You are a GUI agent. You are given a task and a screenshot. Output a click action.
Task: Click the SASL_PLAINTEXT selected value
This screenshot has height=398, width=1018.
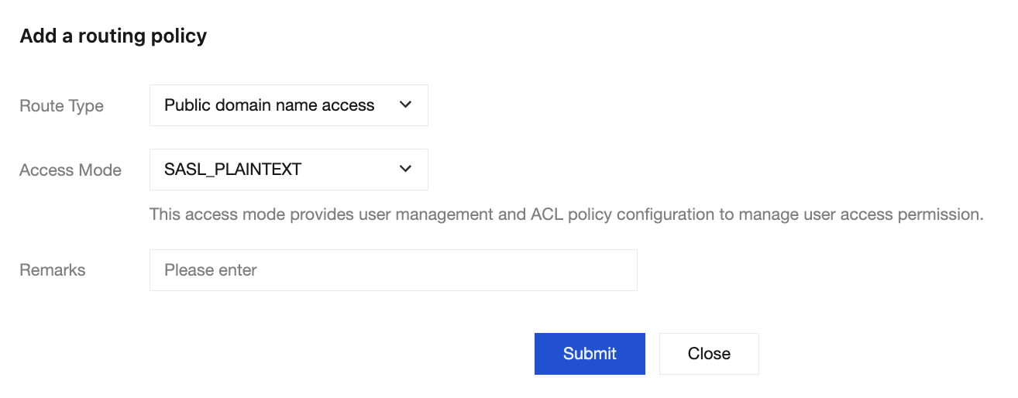click(x=232, y=170)
